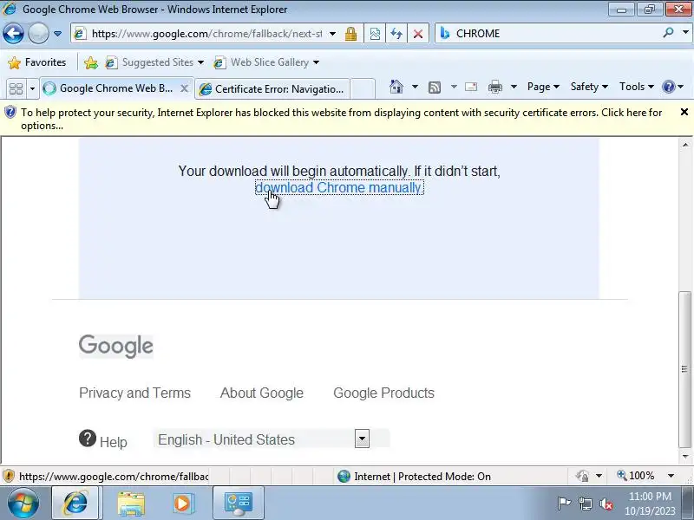Click the status bar security shield icon
The height and width of the screenshot is (520, 694).
9,476
